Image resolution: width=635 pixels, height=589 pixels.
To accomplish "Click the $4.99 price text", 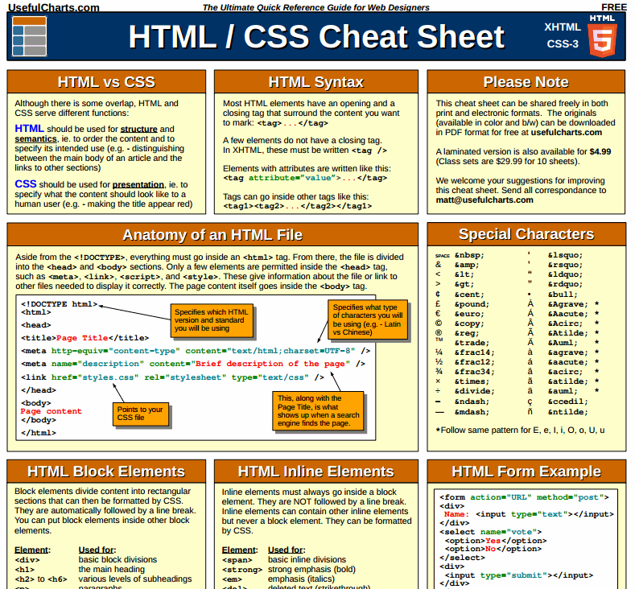I will click(600, 151).
